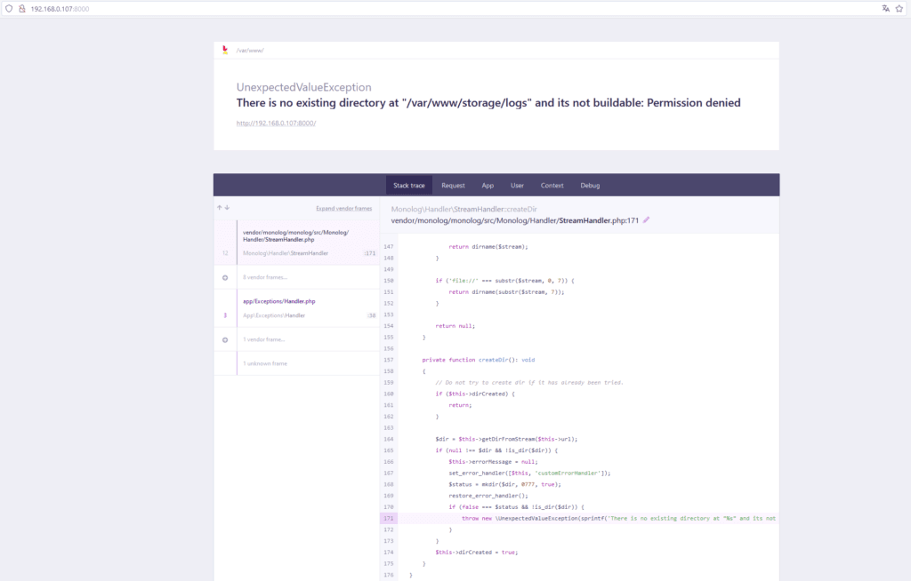Click the lock icon in the address bar
The height and width of the screenshot is (581, 911).
(22, 9)
